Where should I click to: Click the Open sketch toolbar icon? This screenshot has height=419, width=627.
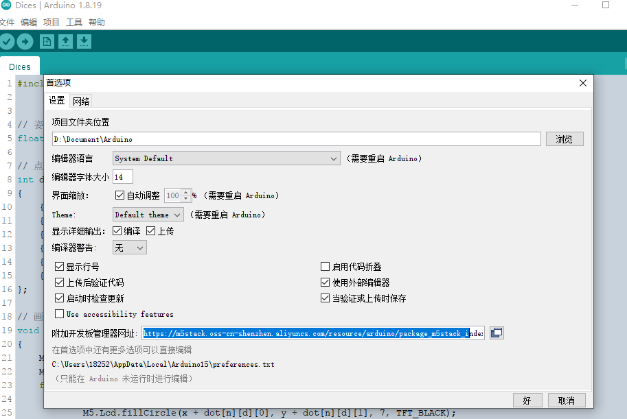[x=65, y=42]
